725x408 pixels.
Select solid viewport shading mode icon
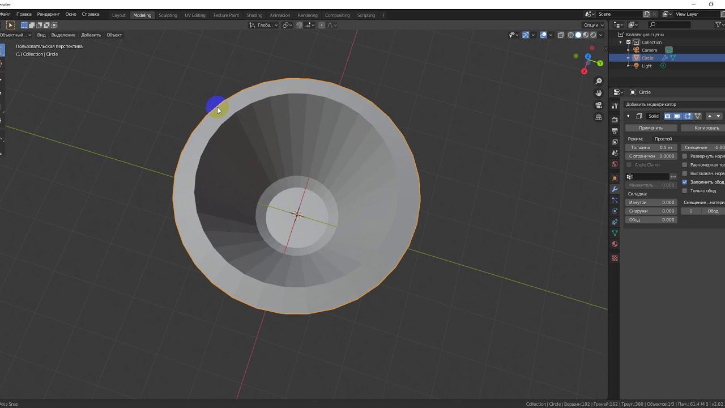pyautogui.click(x=578, y=35)
